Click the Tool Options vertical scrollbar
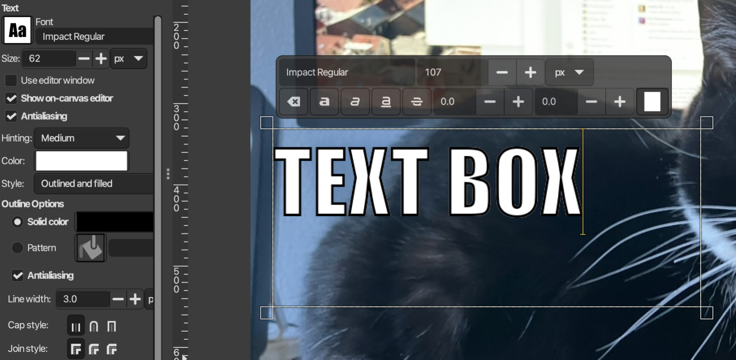 tap(158, 188)
